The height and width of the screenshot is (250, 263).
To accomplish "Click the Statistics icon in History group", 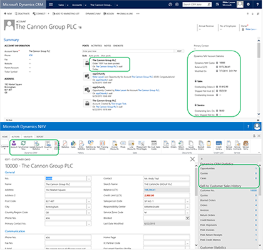I will [x=65, y=144].
